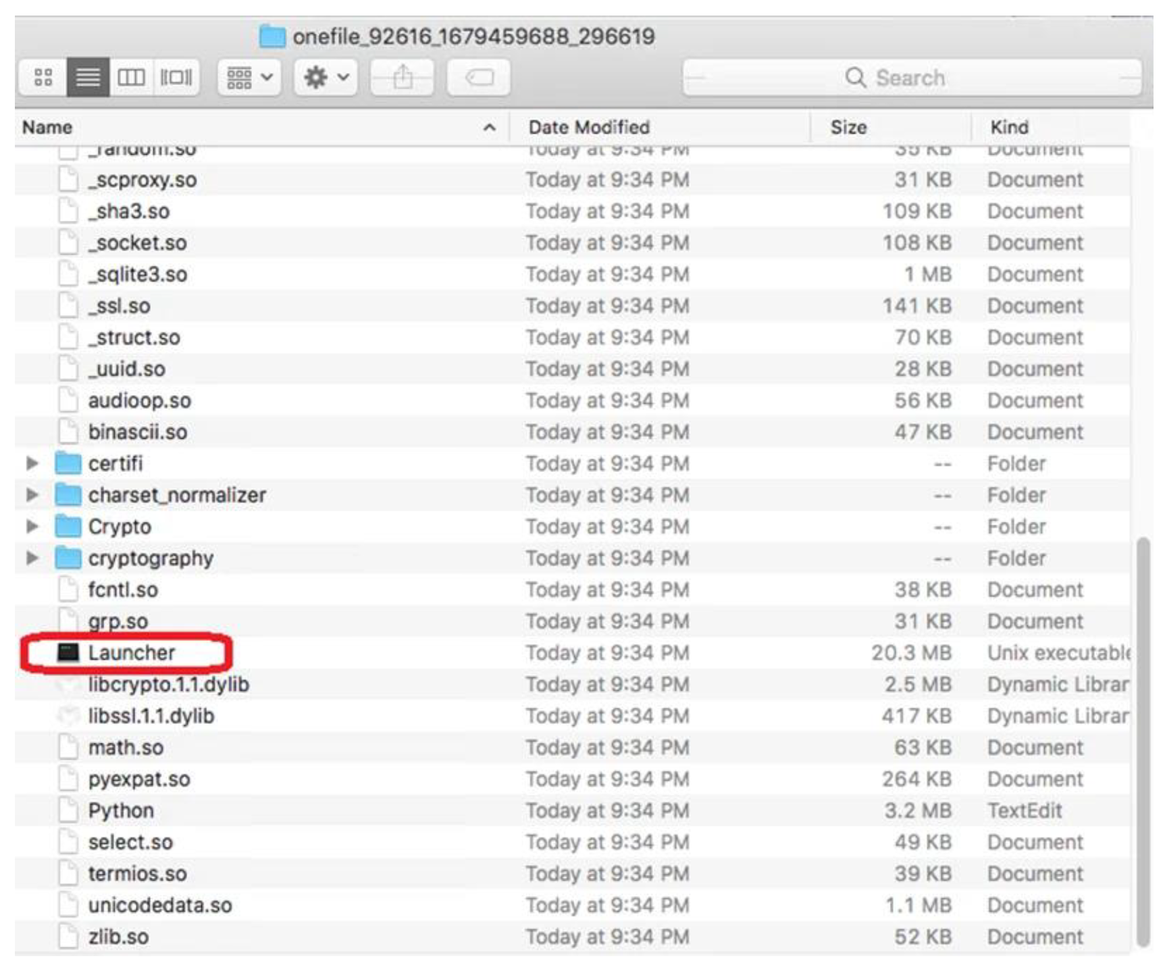1165x971 pixels.
Task: Click the Crypto folder icon
Action: tap(68, 527)
